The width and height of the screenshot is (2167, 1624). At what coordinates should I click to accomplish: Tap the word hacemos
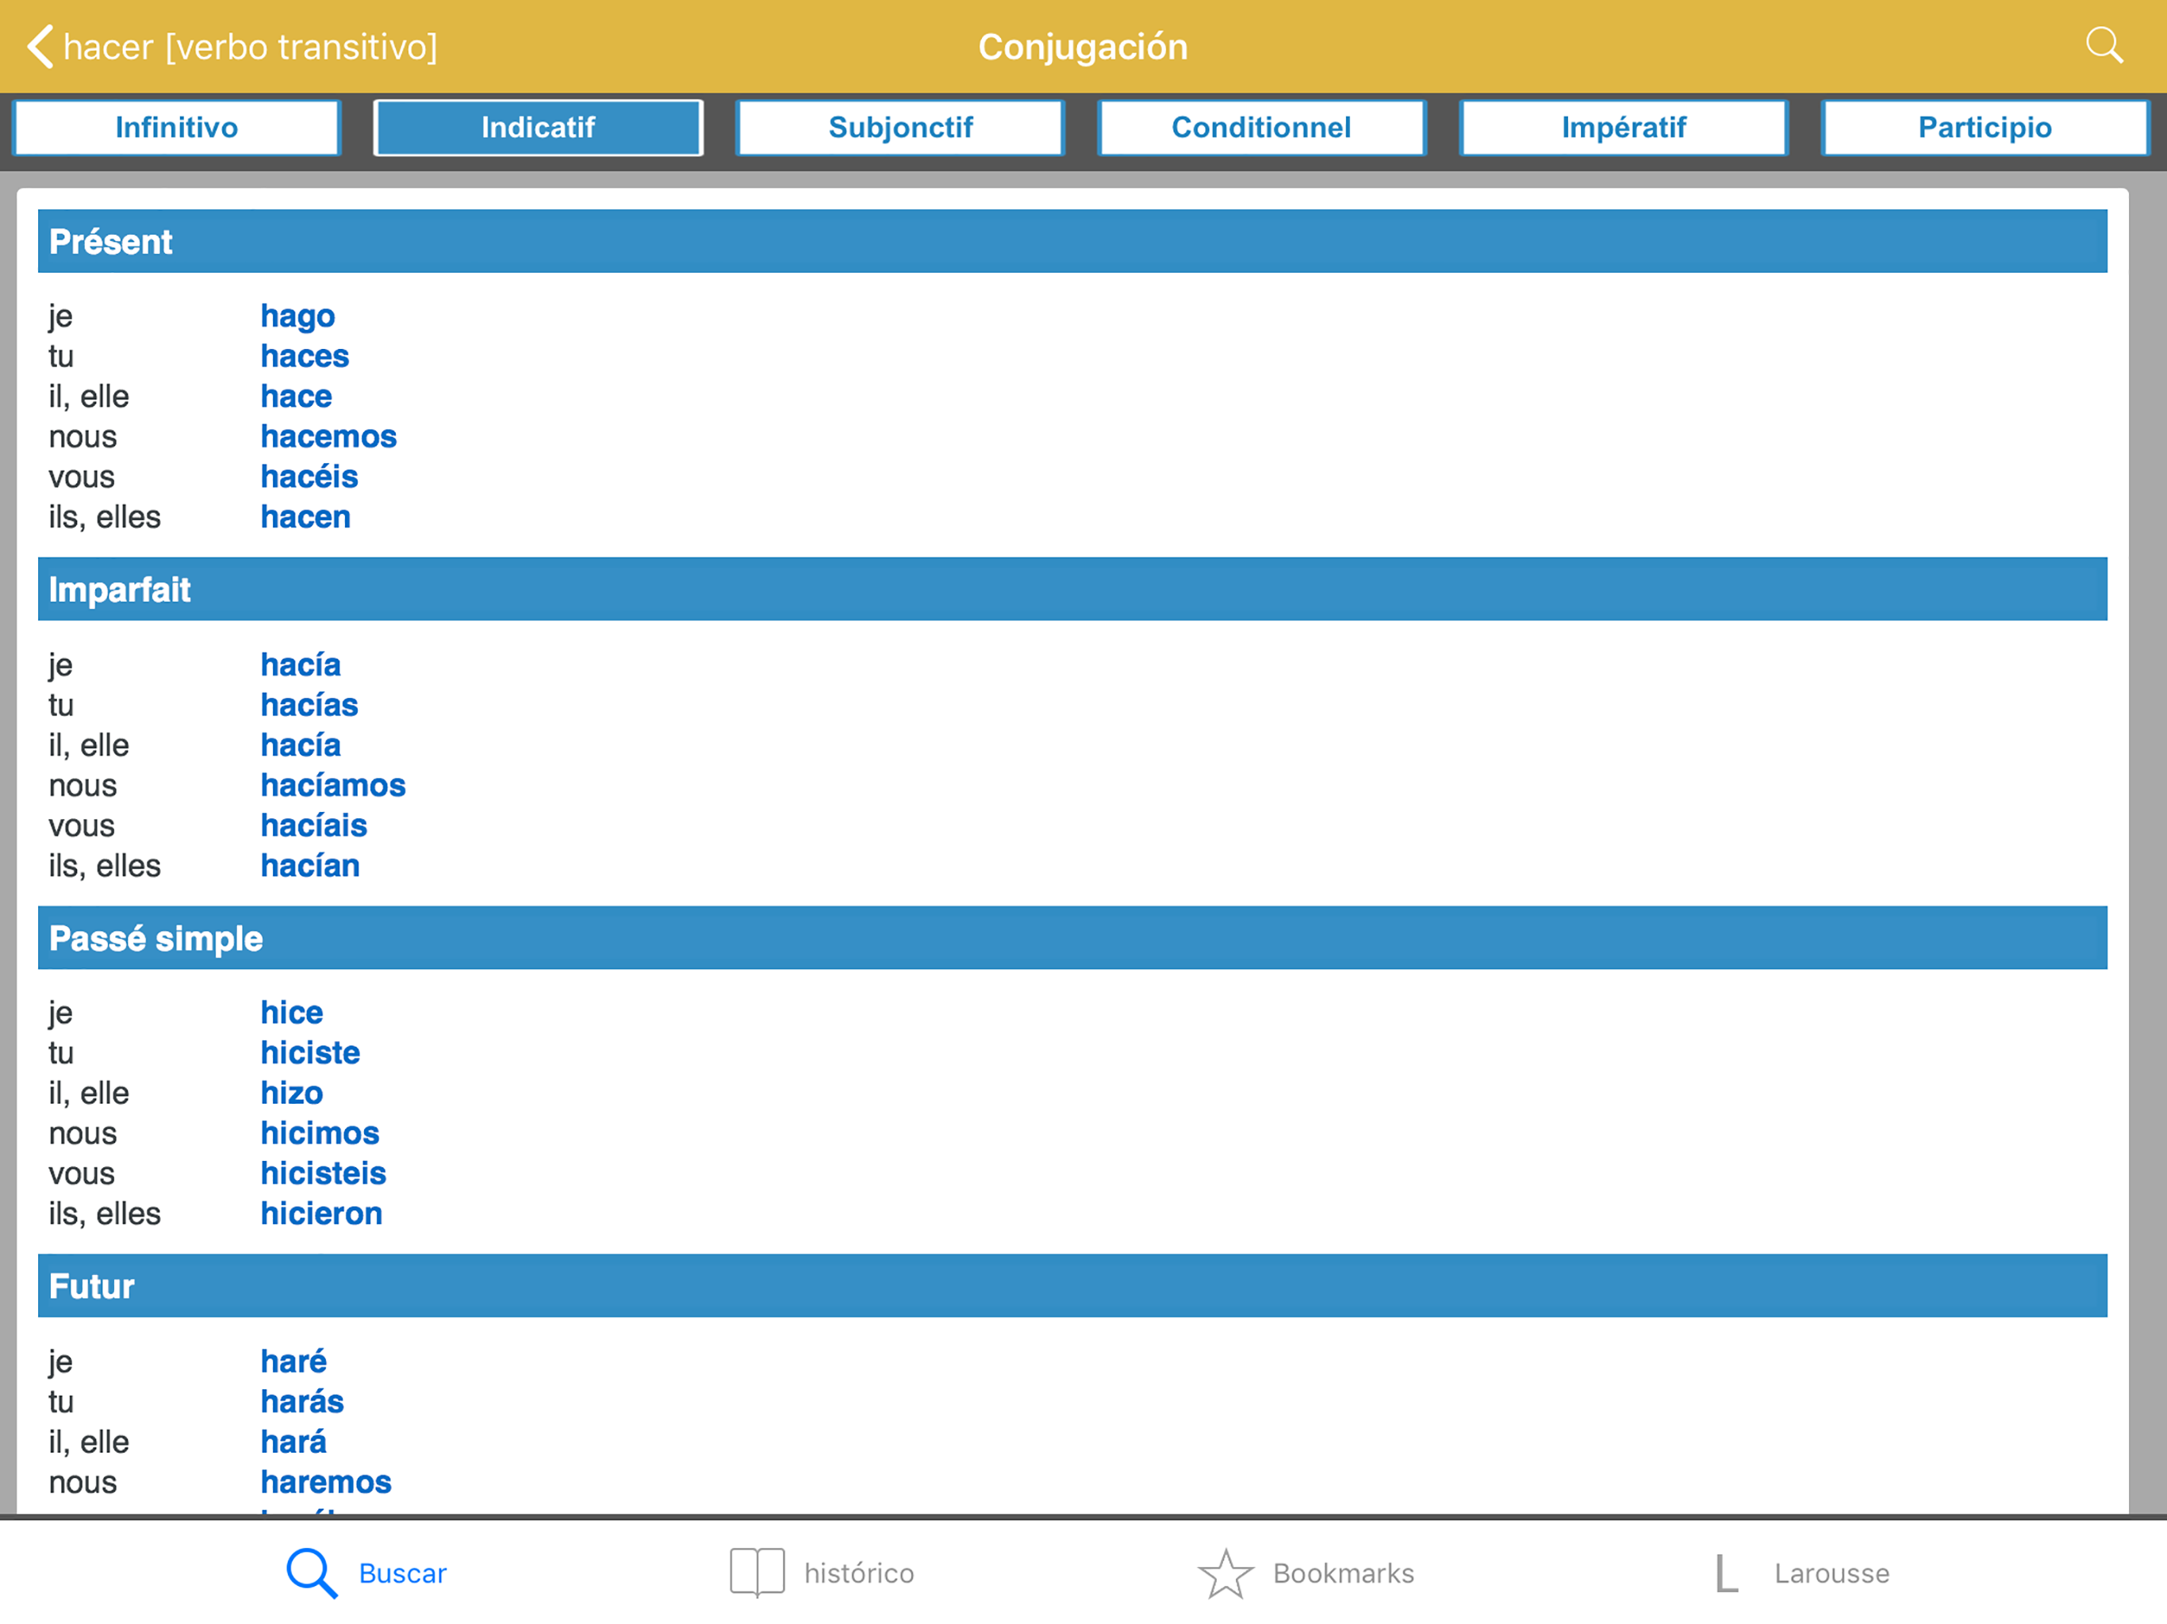(x=328, y=437)
